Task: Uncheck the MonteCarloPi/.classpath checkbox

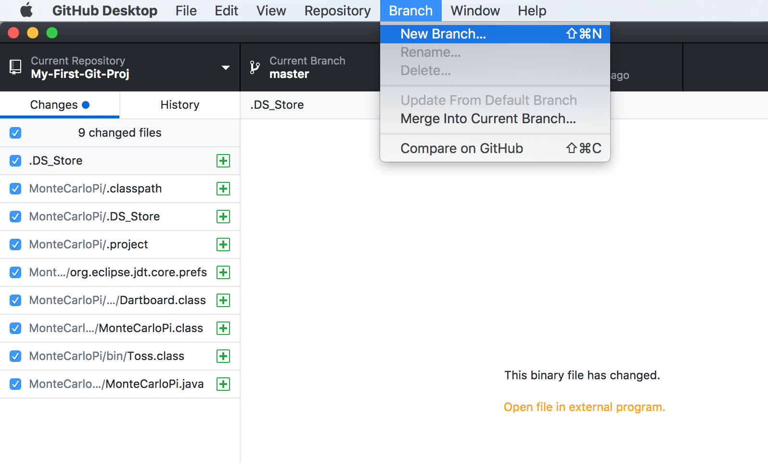Action: pyautogui.click(x=15, y=189)
